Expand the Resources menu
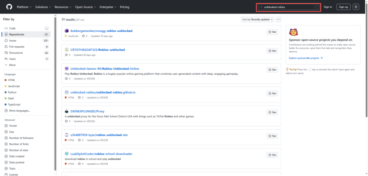Screen dimensions: 368x176 (x=63, y=7)
